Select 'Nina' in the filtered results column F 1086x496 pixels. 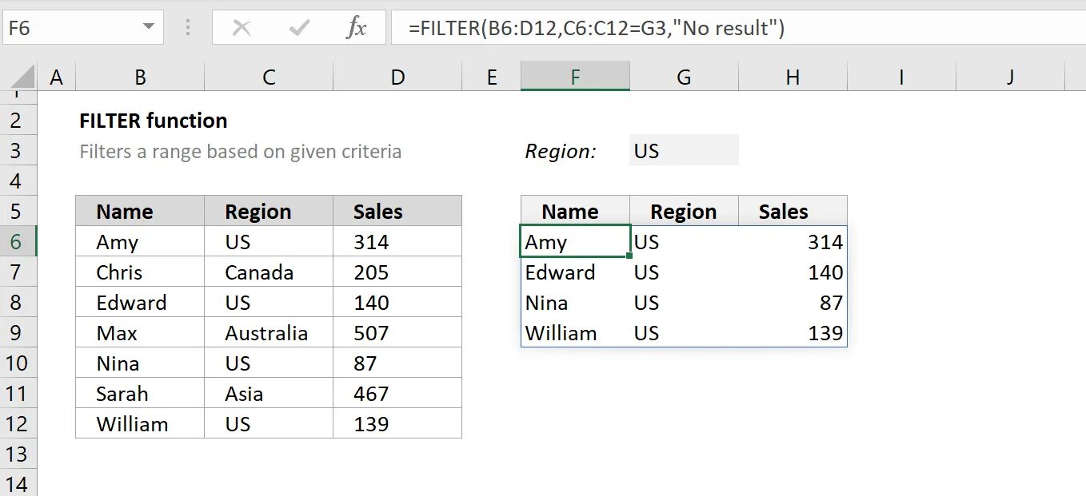coord(575,303)
